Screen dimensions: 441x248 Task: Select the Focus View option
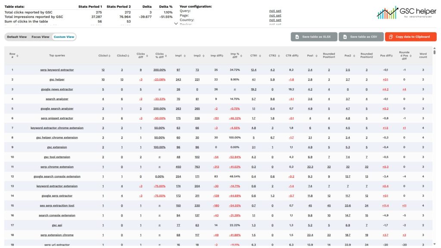coord(40,37)
